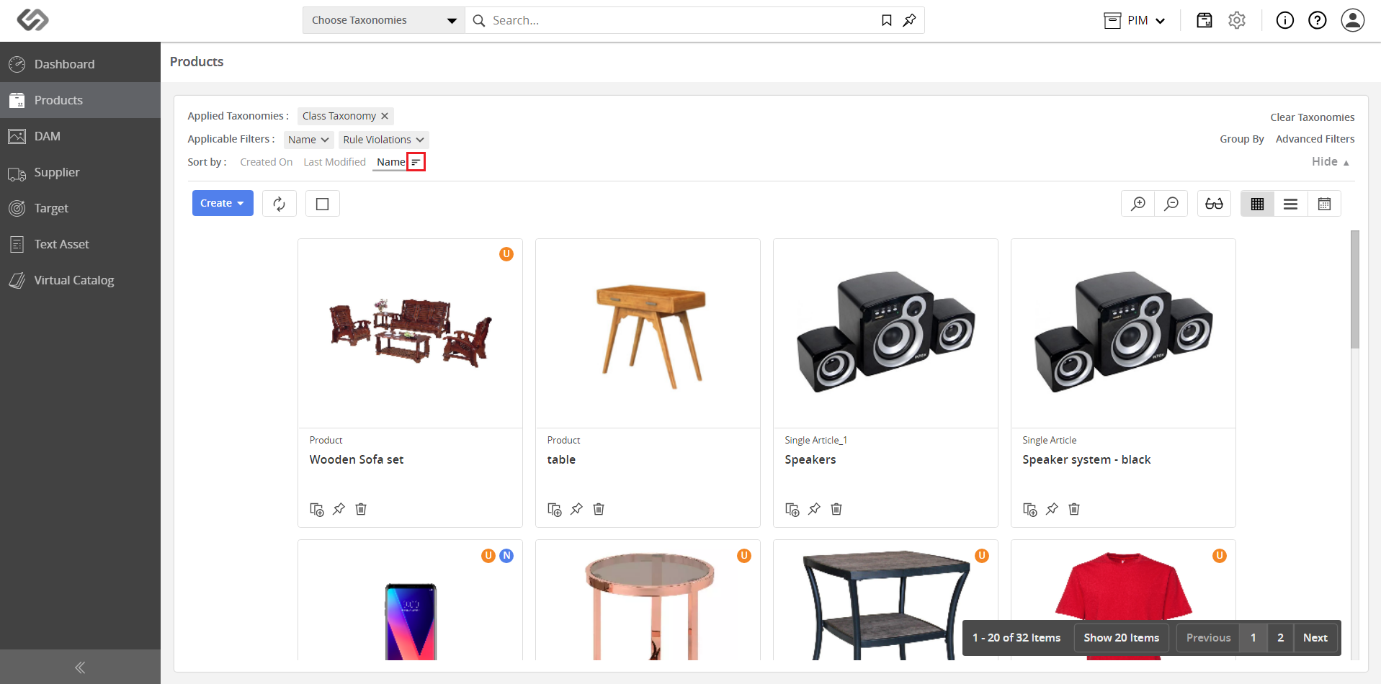Toggle the select-all checkbox in toolbar
This screenshot has height=684, width=1381.
coord(323,204)
